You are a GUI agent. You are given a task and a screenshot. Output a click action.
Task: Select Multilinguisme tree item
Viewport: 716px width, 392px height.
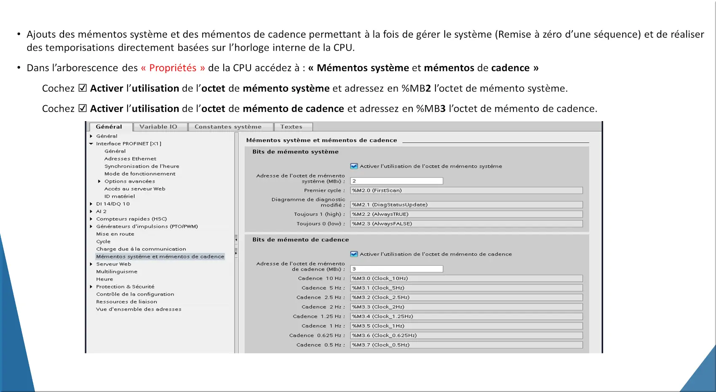(117, 272)
